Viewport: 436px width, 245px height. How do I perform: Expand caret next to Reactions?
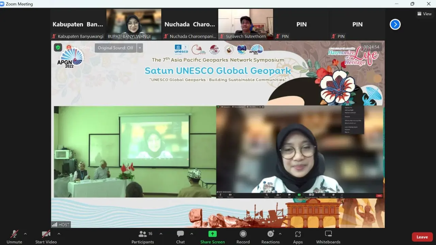click(x=280, y=234)
